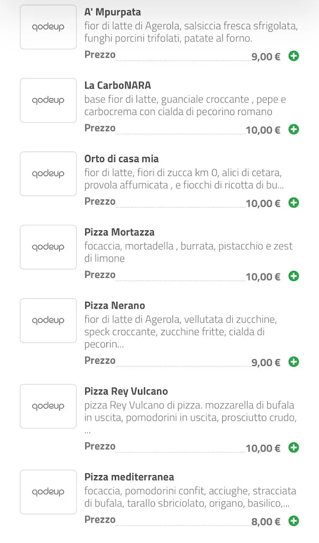Tap plus icon for Orto di casa mia
319x543 pixels.
pyautogui.click(x=294, y=203)
